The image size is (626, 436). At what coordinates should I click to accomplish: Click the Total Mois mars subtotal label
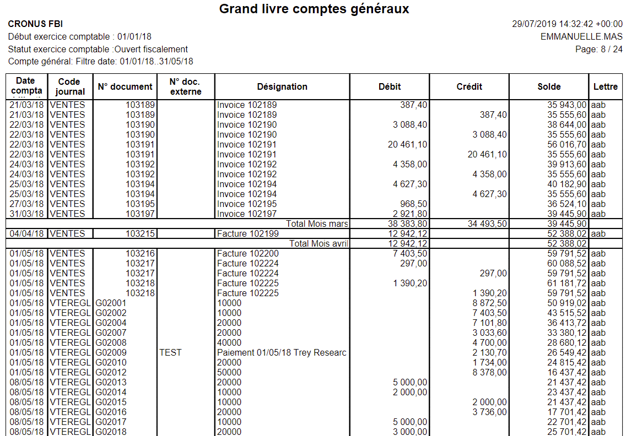[x=317, y=224]
